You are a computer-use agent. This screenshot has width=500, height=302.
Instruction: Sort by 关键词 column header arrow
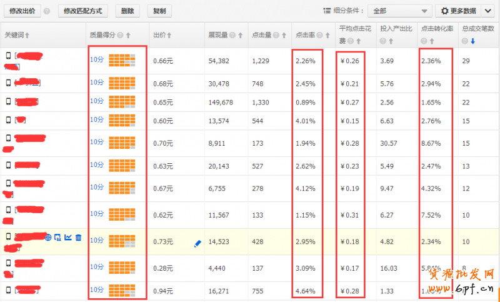(27, 35)
